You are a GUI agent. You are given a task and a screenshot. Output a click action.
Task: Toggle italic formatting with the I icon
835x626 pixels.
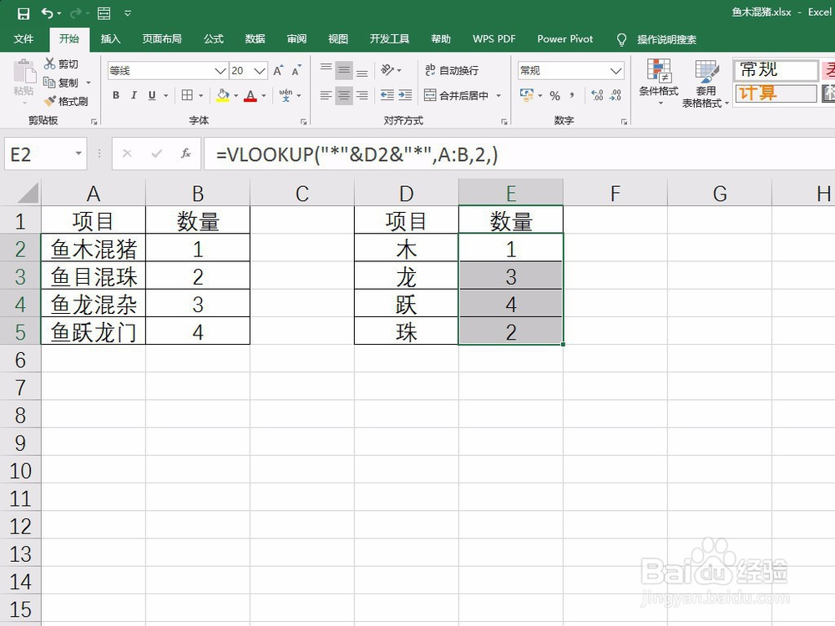pyautogui.click(x=134, y=95)
